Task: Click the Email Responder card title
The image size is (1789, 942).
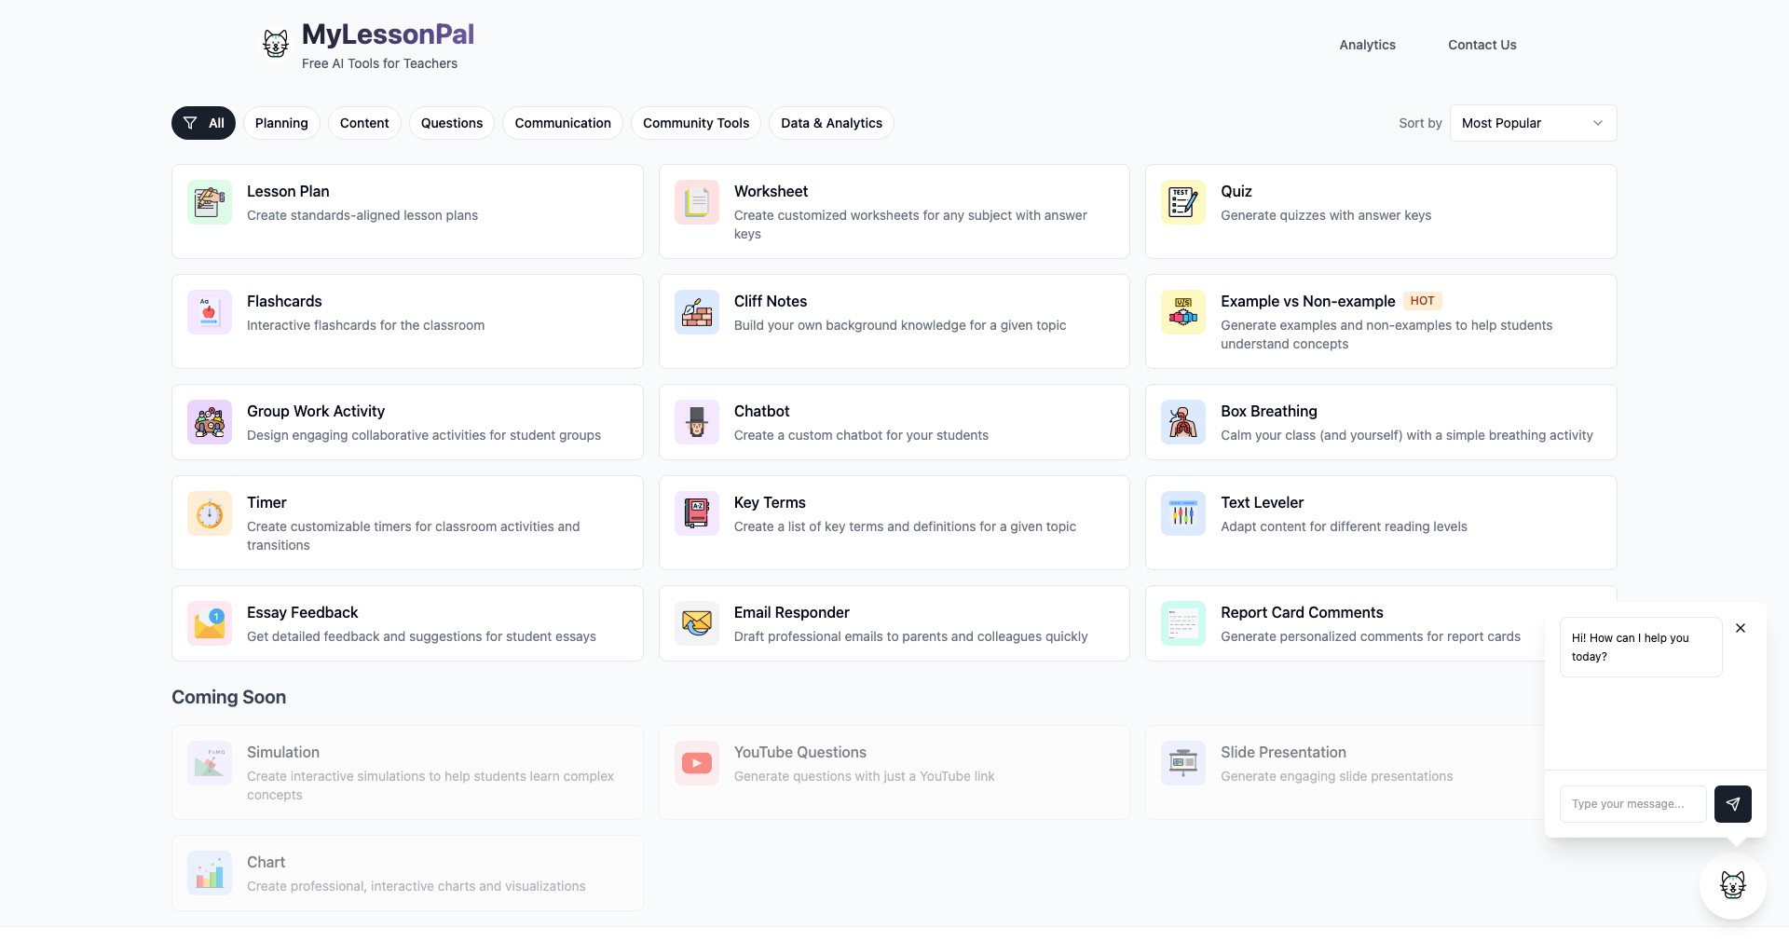Action: tap(791, 612)
